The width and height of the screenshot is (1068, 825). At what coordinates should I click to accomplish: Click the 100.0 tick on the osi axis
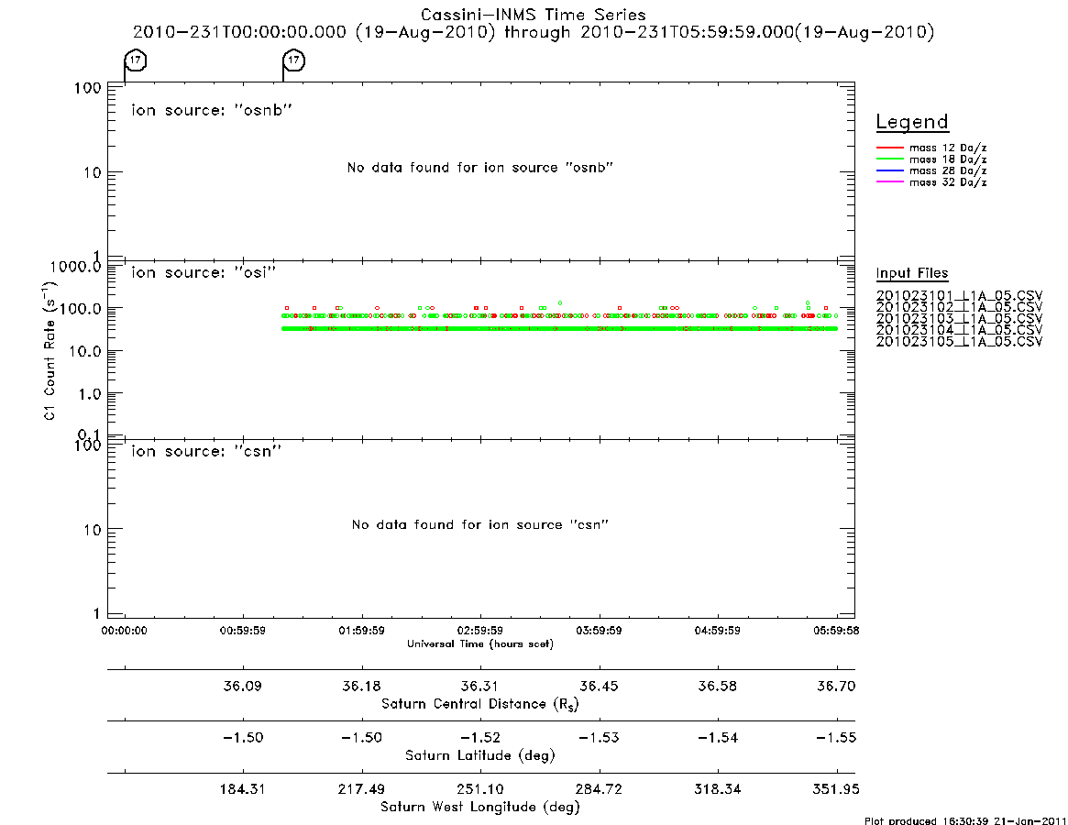80,309
